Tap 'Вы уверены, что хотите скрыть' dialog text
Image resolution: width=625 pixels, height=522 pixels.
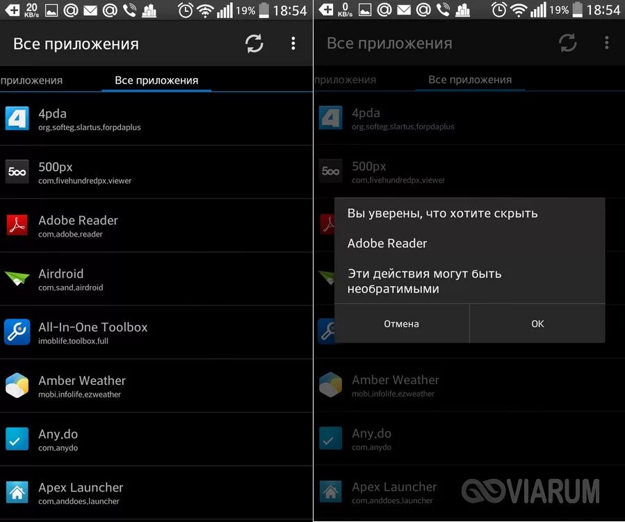pyautogui.click(x=442, y=214)
